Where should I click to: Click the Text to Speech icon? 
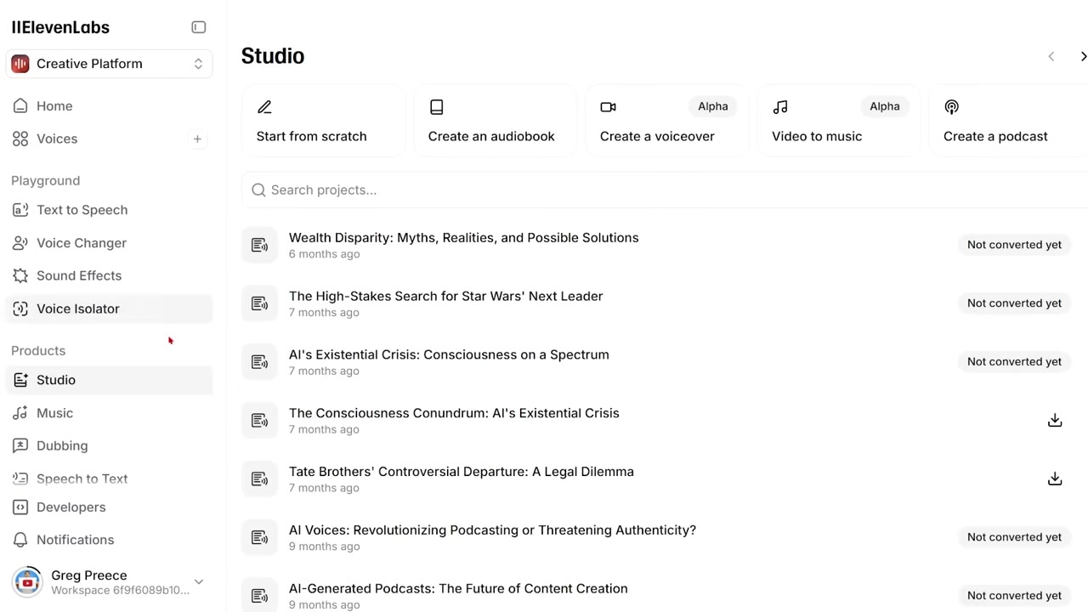(x=20, y=210)
